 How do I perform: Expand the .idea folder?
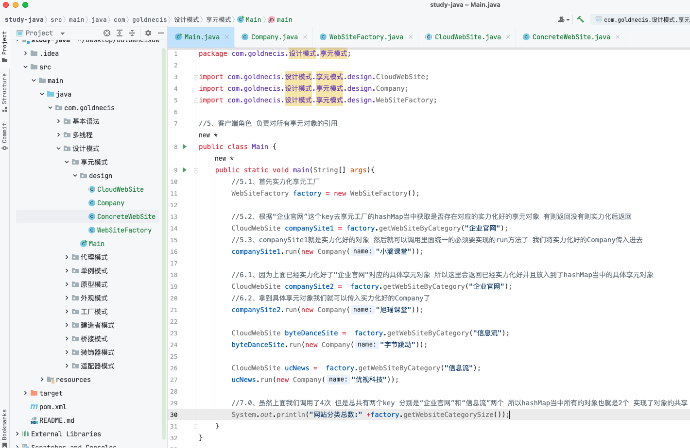coord(26,53)
